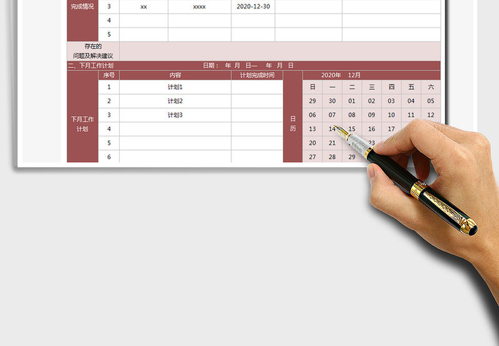Select the 内容 column header

pyautogui.click(x=175, y=75)
